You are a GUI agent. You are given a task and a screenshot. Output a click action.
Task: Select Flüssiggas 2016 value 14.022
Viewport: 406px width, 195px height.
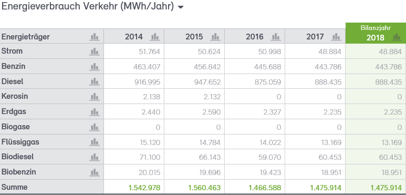pyautogui.click(x=270, y=142)
